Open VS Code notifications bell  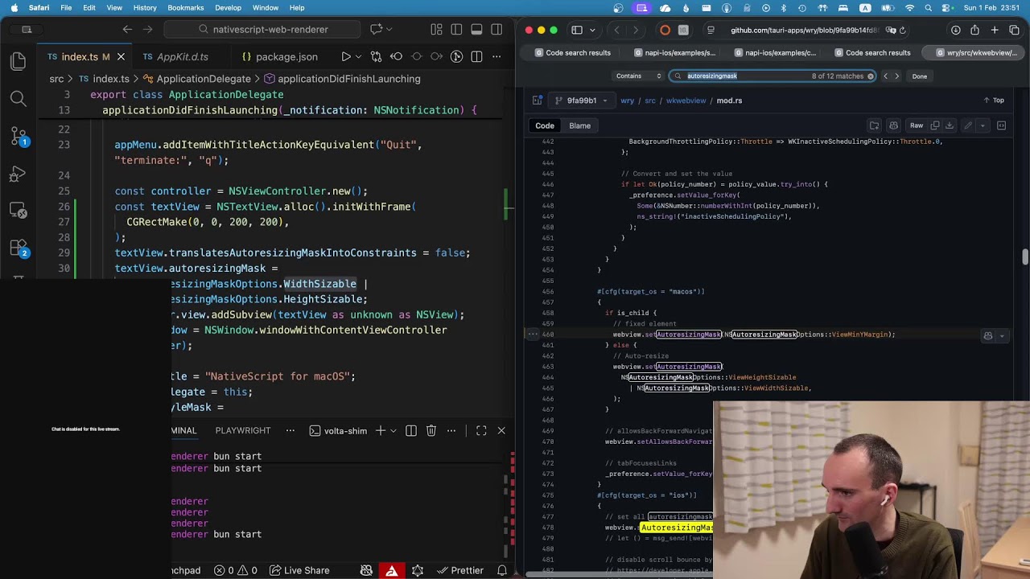502,570
